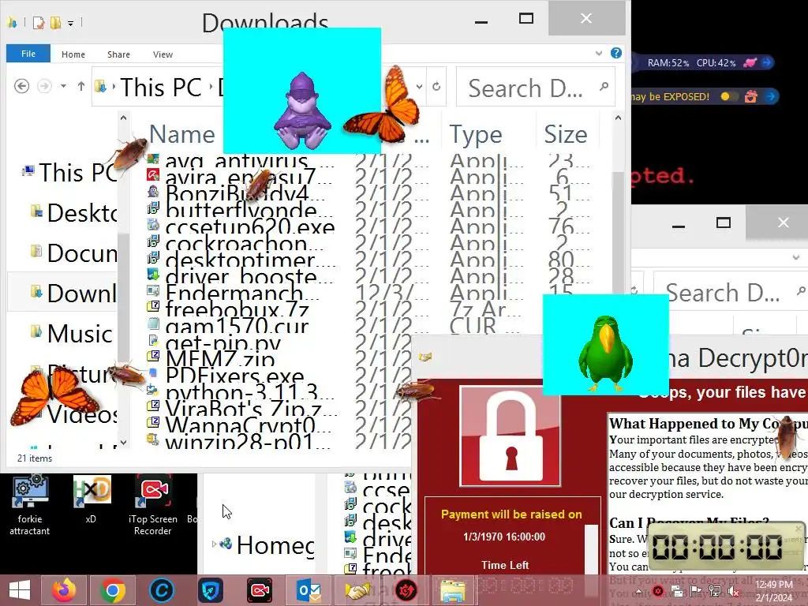Select Documents in navigation pane

click(x=72, y=253)
